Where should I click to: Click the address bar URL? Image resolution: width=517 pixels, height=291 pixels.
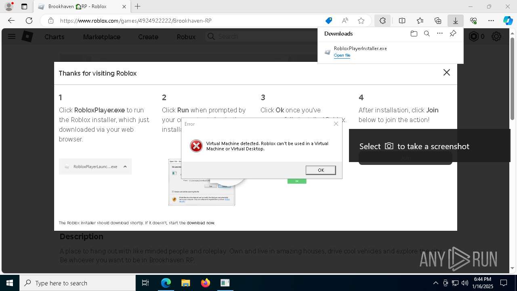tap(136, 21)
